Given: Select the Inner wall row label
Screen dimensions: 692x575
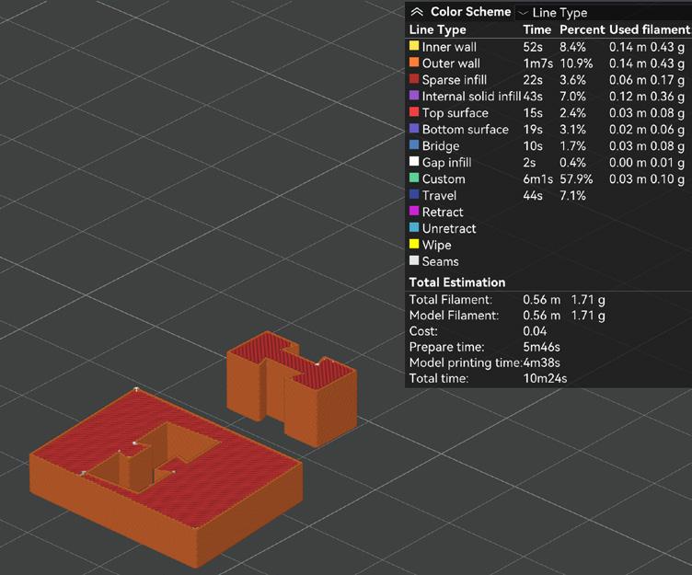Looking at the screenshot, I should [x=449, y=47].
